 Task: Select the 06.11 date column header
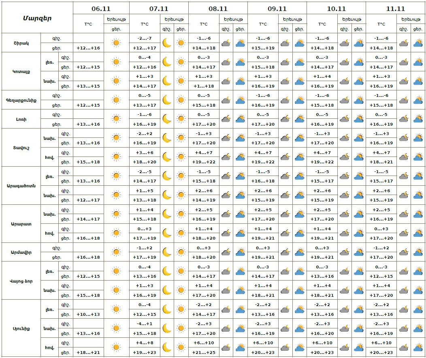pos(101,8)
